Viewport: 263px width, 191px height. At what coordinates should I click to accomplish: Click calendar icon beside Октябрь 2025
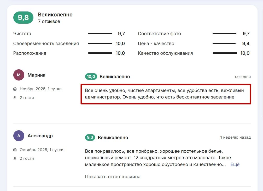pos(15,150)
